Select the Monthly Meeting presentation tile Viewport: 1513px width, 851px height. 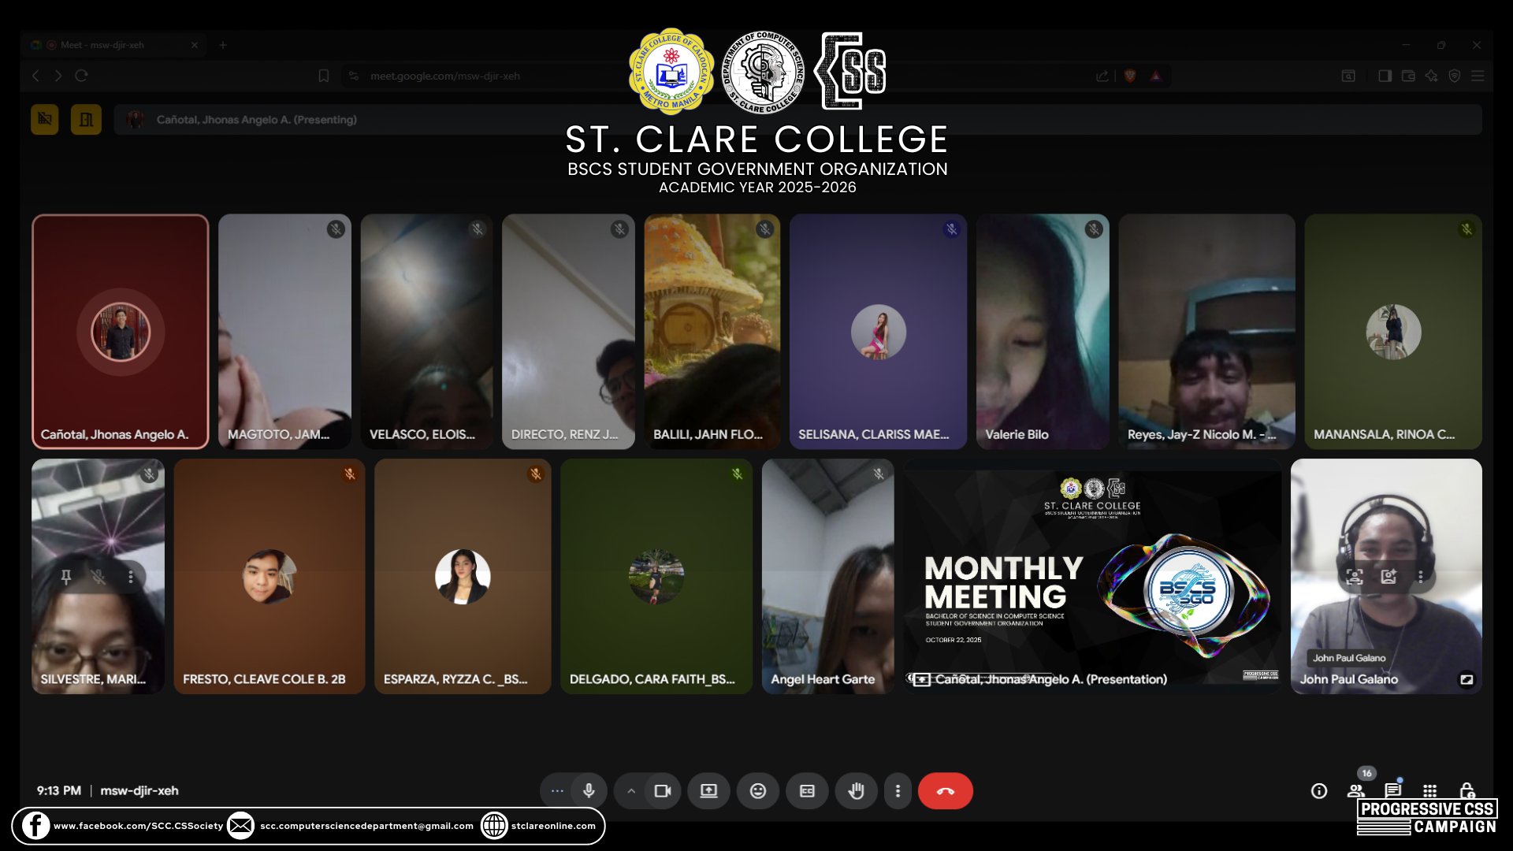[1092, 576]
